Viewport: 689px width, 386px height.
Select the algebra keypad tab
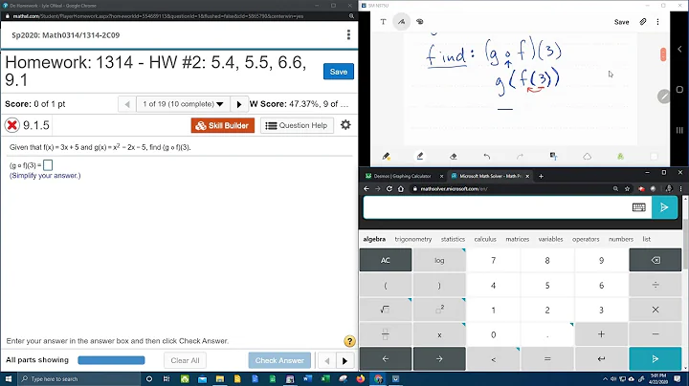point(374,239)
